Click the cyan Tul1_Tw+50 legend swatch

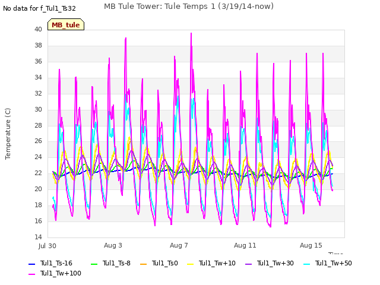pos(307,264)
